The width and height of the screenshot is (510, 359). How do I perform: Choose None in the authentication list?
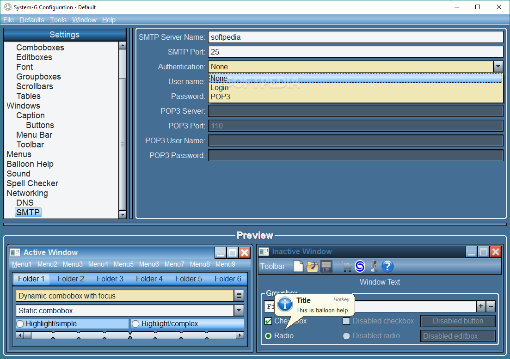point(356,78)
